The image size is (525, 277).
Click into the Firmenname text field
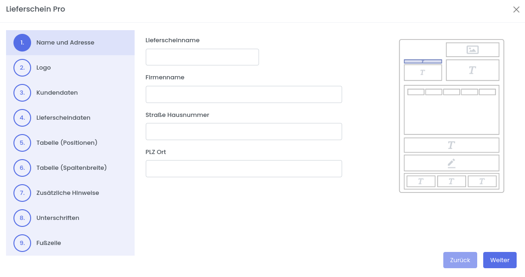click(x=244, y=94)
